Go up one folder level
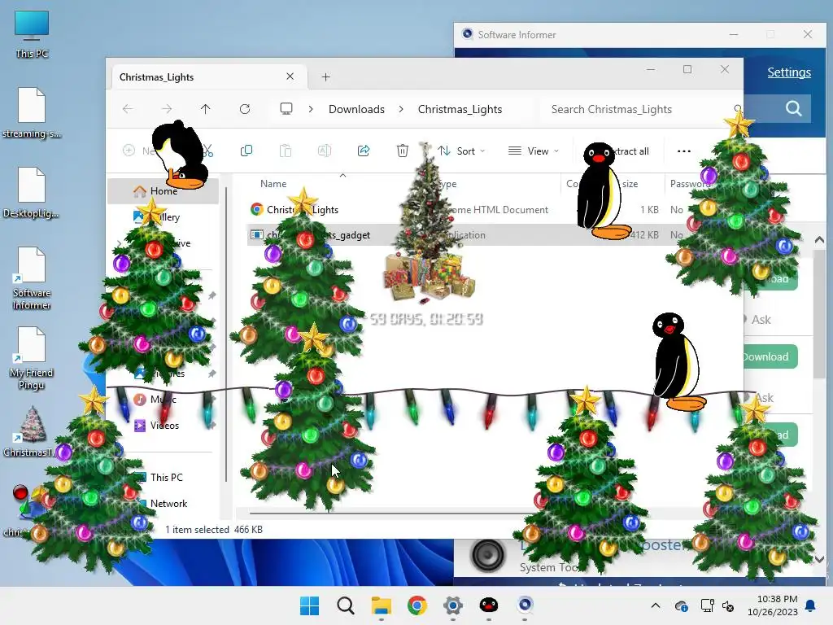This screenshot has width=833, height=625. [x=206, y=109]
